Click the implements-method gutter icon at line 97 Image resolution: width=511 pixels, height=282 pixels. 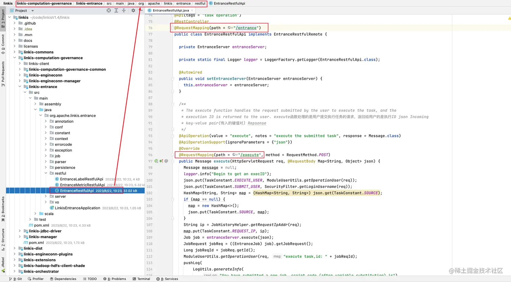point(161,161)
